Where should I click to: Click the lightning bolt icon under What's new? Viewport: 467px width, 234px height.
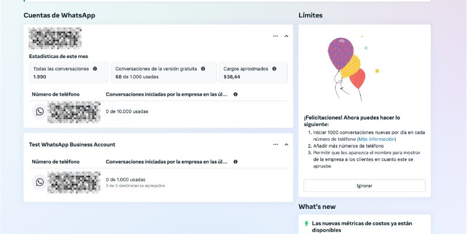coord(306,223)
